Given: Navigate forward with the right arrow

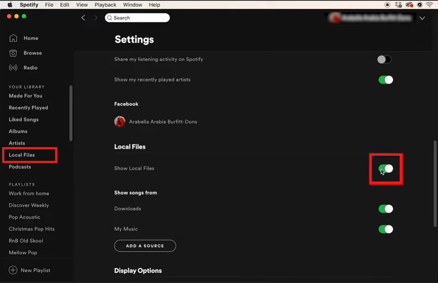Looking at the screenshot, I should click(96, 18).
